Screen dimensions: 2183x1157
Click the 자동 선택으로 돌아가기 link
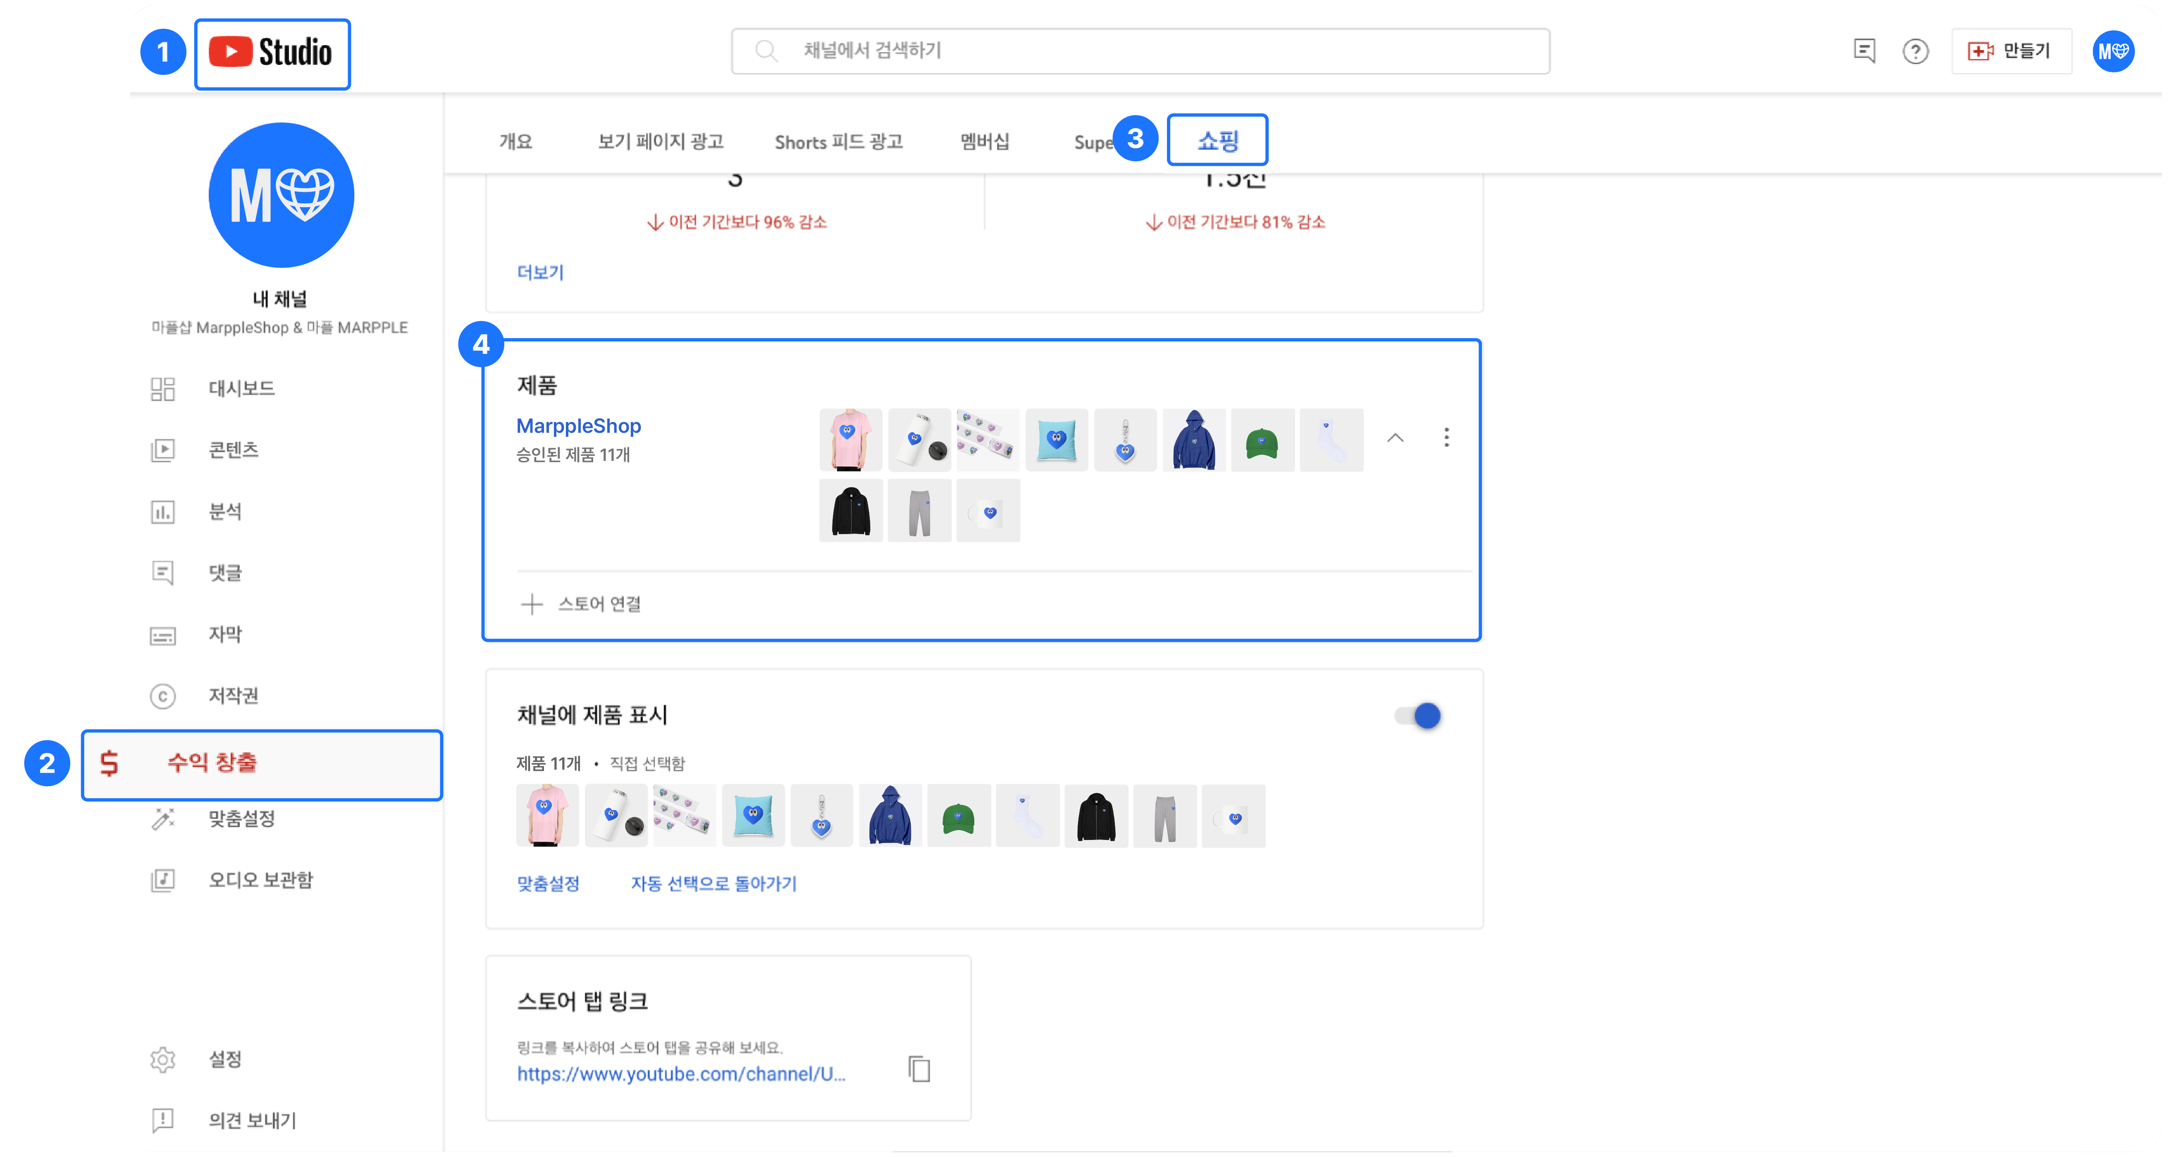(713, 884)
